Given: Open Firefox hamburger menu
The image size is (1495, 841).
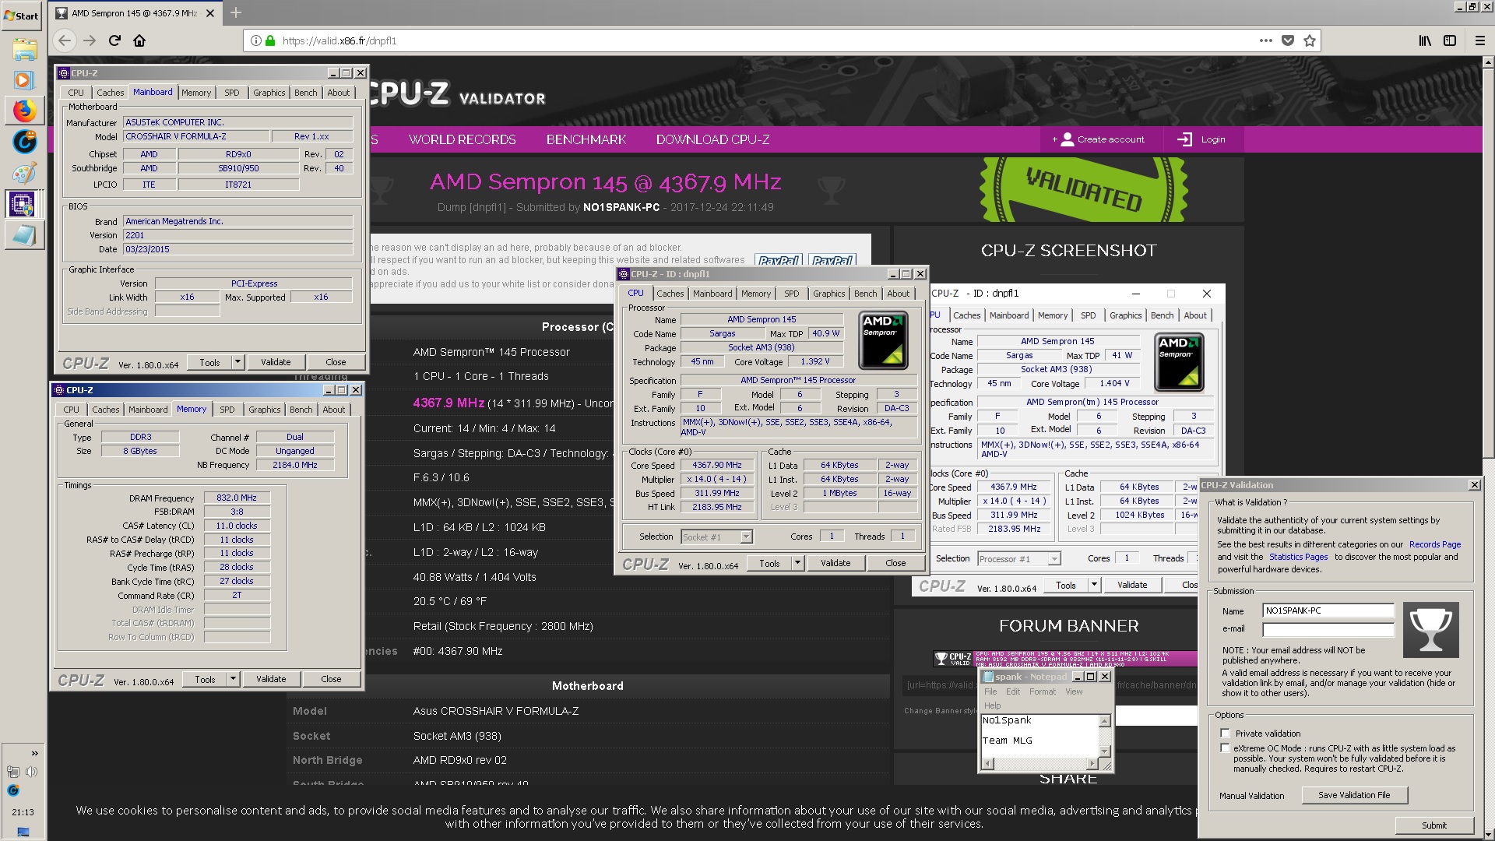Looking at the screenshot, I should point(1480,40).
